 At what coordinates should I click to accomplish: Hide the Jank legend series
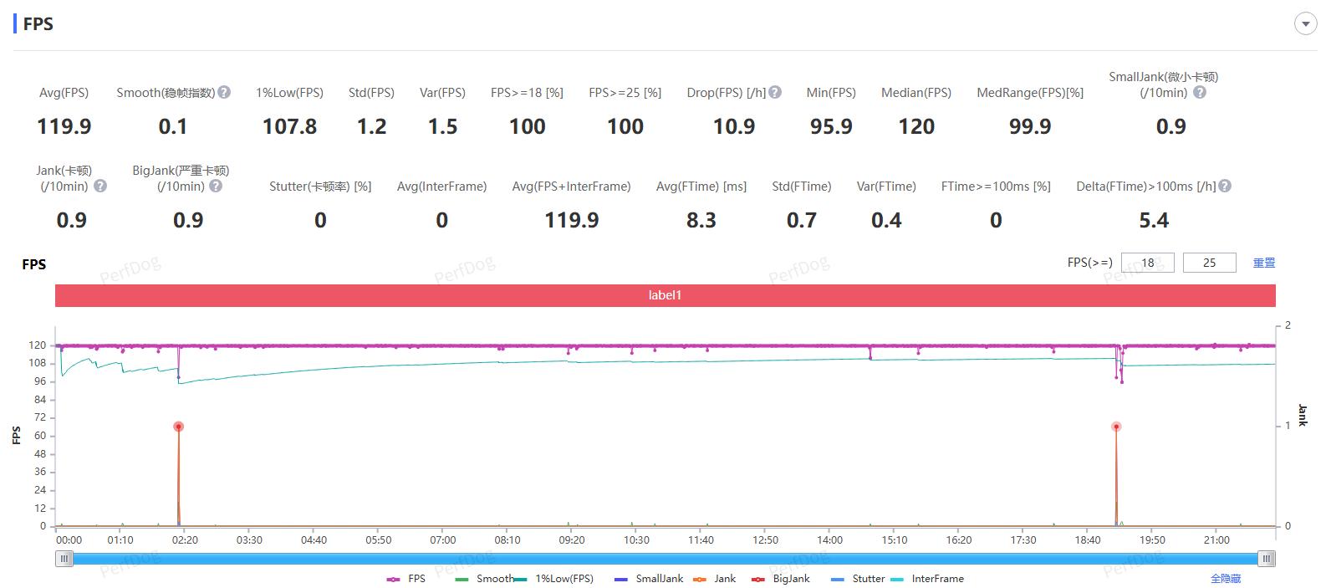click(x=716, y=579)
